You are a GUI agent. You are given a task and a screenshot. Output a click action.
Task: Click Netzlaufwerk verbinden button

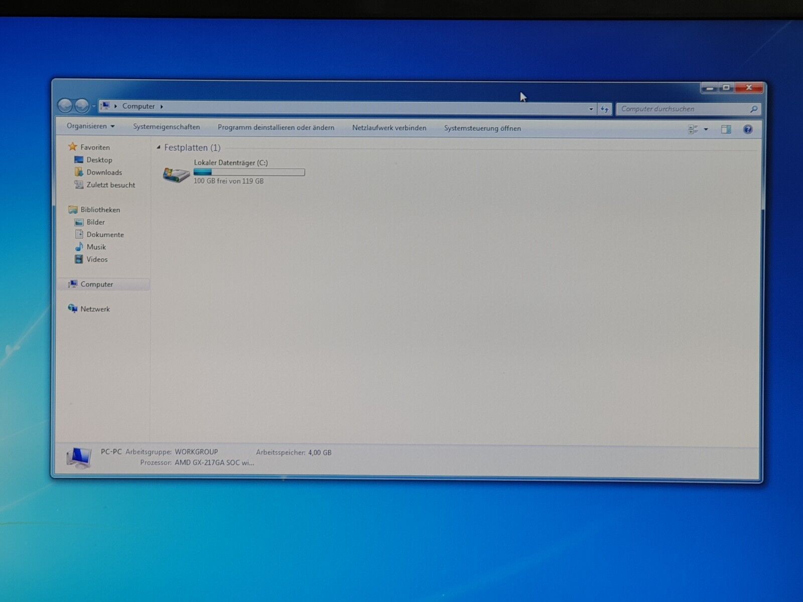click(x=389, y=128)
